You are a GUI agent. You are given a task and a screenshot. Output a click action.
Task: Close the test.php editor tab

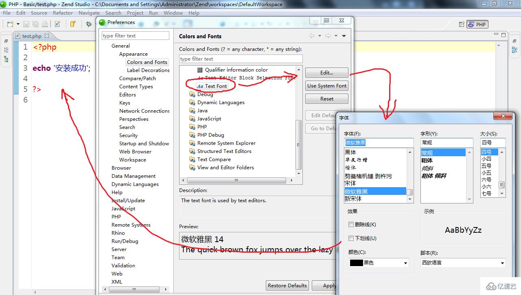pyautogui.click(x=46, y=36)
